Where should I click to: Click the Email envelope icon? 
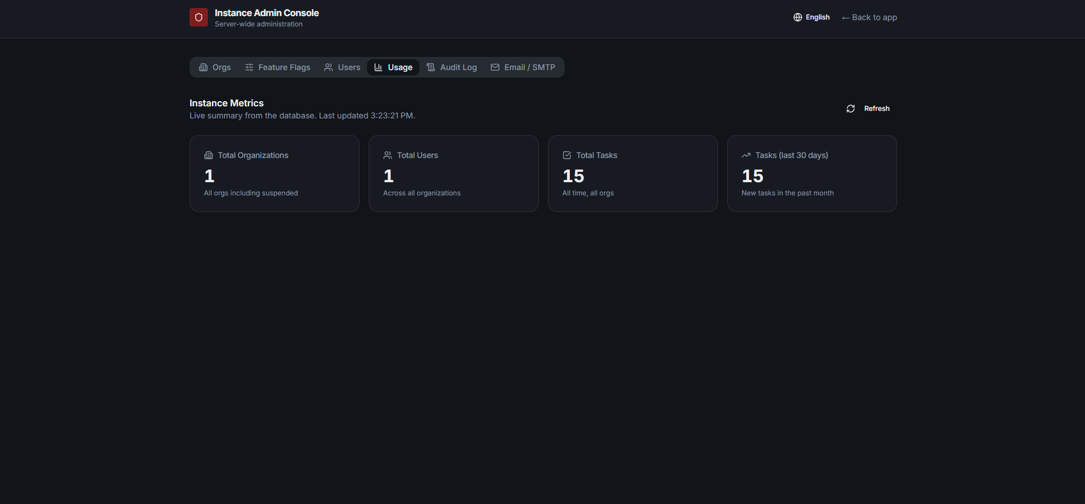click(495, 67)
